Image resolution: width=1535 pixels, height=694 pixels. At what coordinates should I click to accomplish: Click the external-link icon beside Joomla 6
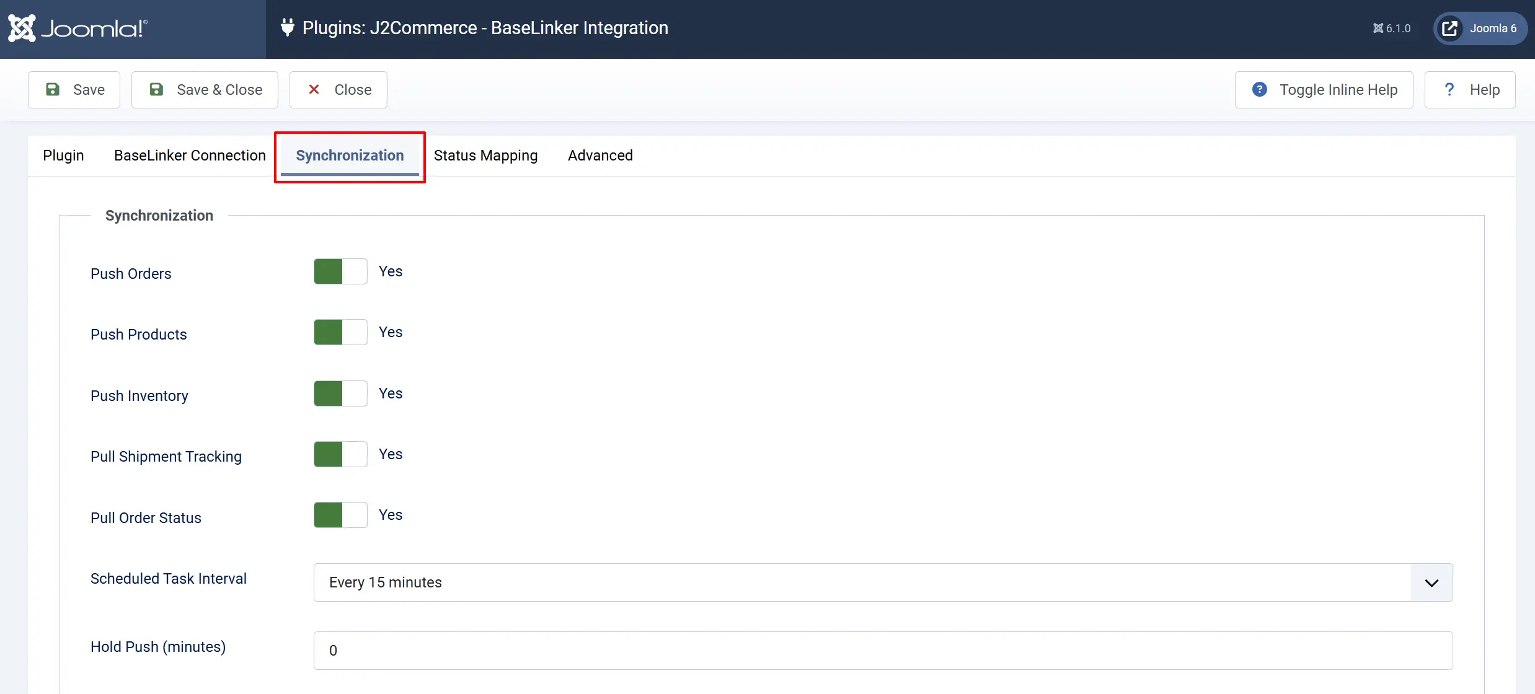click(1449, 29)
